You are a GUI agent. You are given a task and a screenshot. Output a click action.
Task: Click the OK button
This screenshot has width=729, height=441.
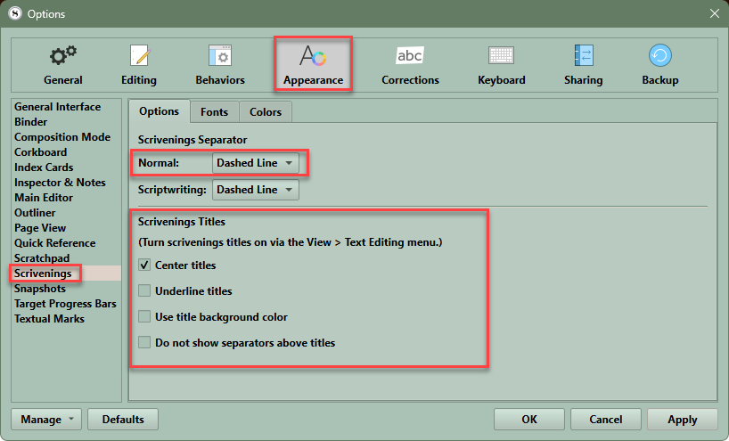click(x=529, y=419)
